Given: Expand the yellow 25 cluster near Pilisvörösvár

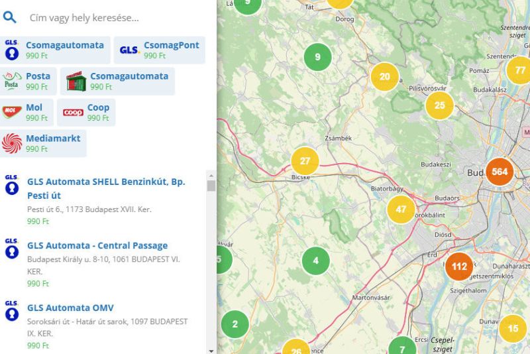Looking at the screenshot, I should (439, 105).
